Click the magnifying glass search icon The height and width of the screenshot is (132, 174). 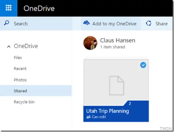7,23
